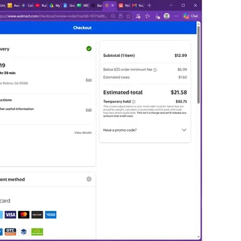Click info icon next to Temporary hold

(x=133, y=102)
